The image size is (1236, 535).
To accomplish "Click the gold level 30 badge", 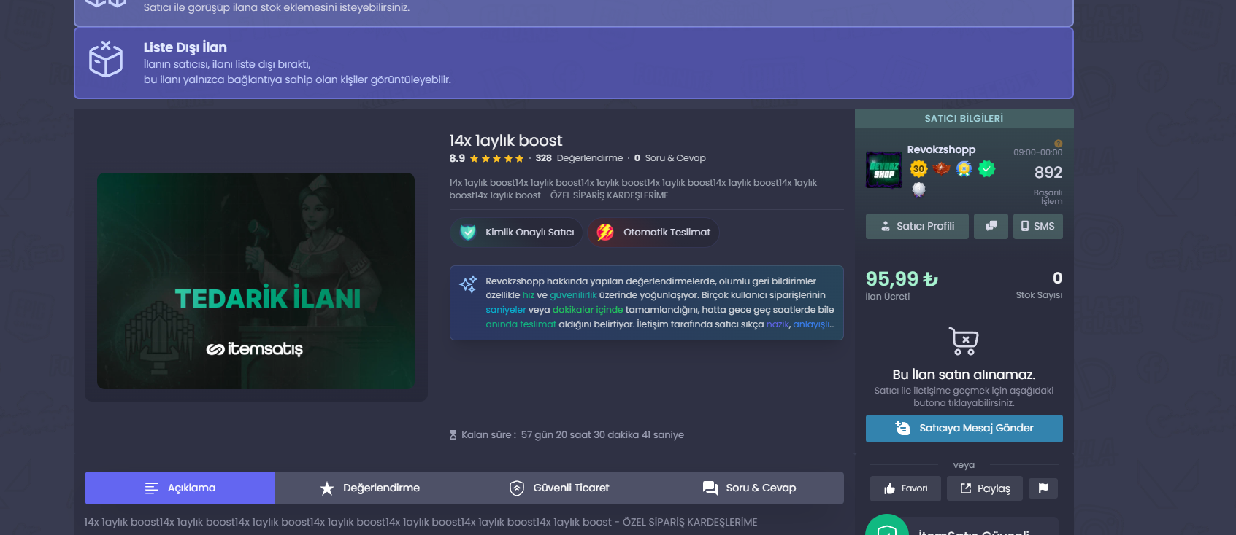I will [918, 169].
